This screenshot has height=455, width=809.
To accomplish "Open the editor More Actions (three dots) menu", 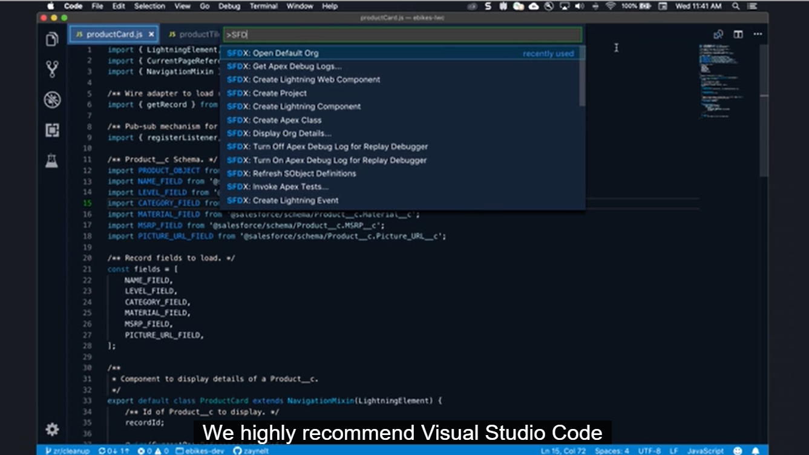I will coord(758,34).
